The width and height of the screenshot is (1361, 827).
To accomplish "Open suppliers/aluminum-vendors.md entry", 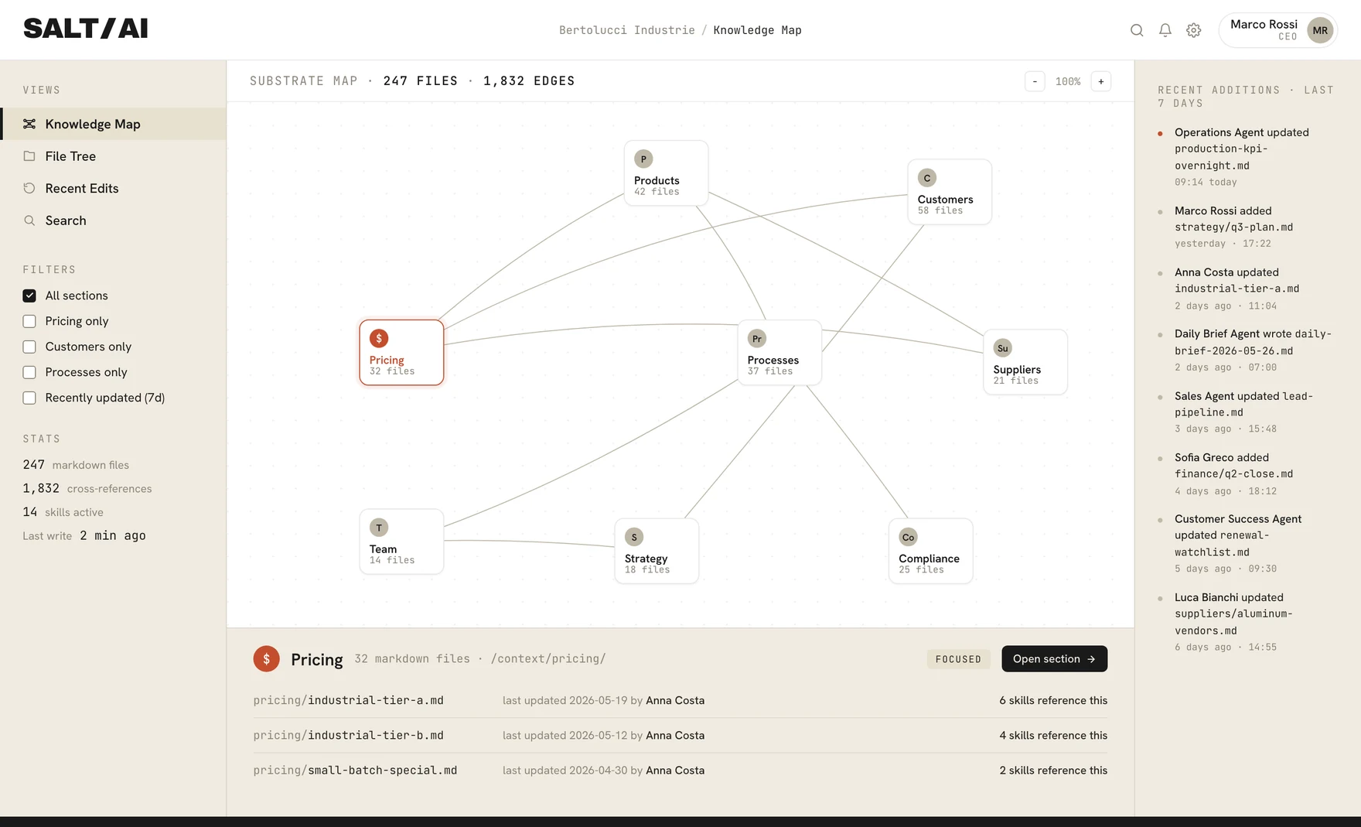I will coord(1247,622).
